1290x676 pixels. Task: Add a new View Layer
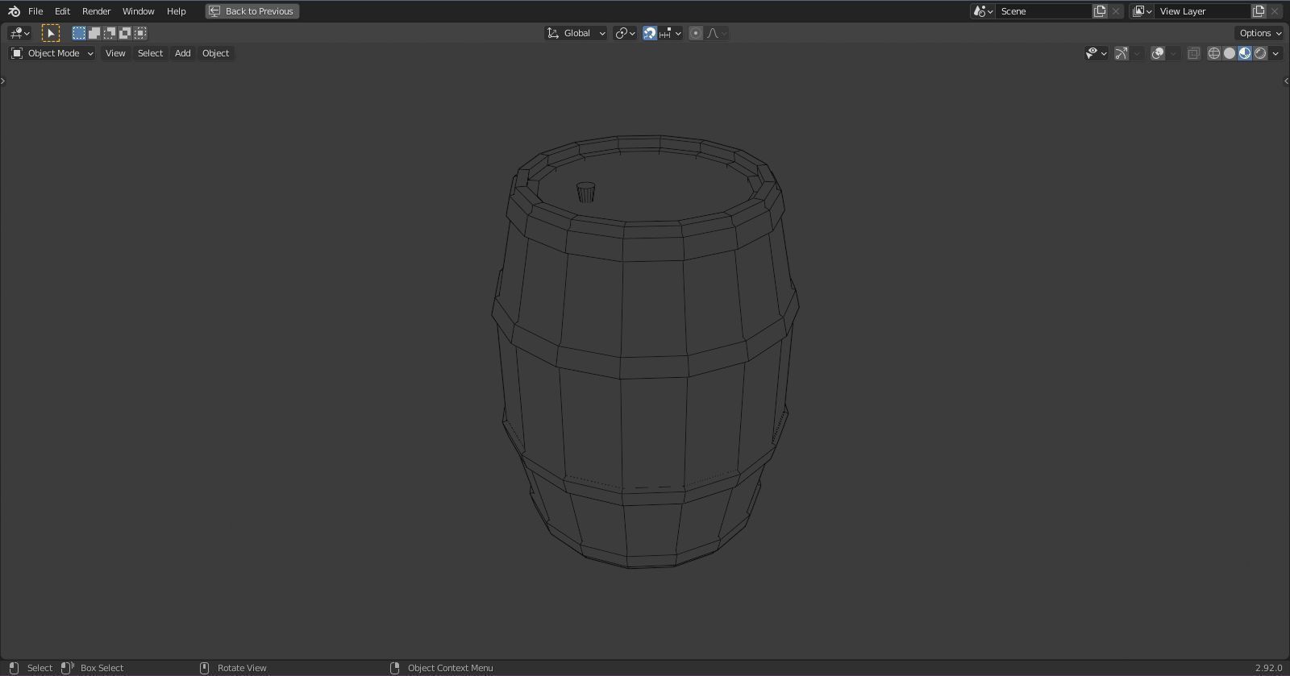click(1259, 11)
